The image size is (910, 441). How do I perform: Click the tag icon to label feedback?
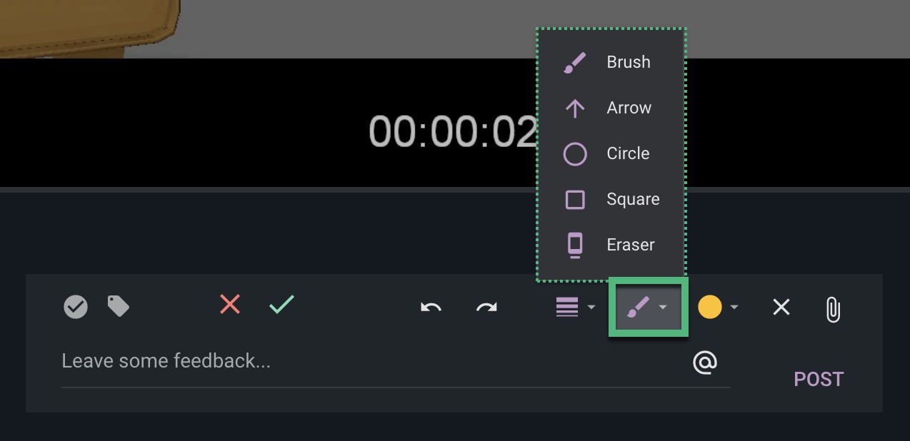coord(119,306)
